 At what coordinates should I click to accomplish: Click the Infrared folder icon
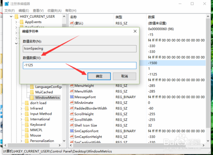click(27, 108)
